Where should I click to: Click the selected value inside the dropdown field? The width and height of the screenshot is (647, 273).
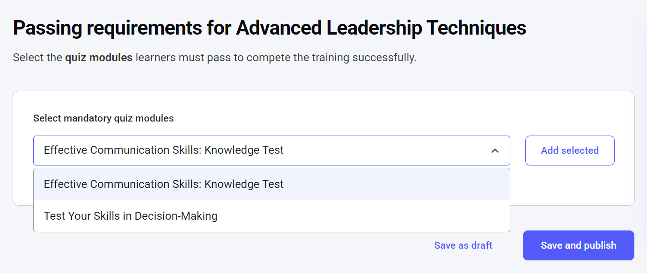[164, 151]
